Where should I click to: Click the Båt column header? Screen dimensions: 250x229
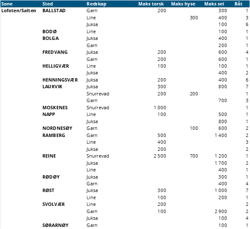coord(238,4)
